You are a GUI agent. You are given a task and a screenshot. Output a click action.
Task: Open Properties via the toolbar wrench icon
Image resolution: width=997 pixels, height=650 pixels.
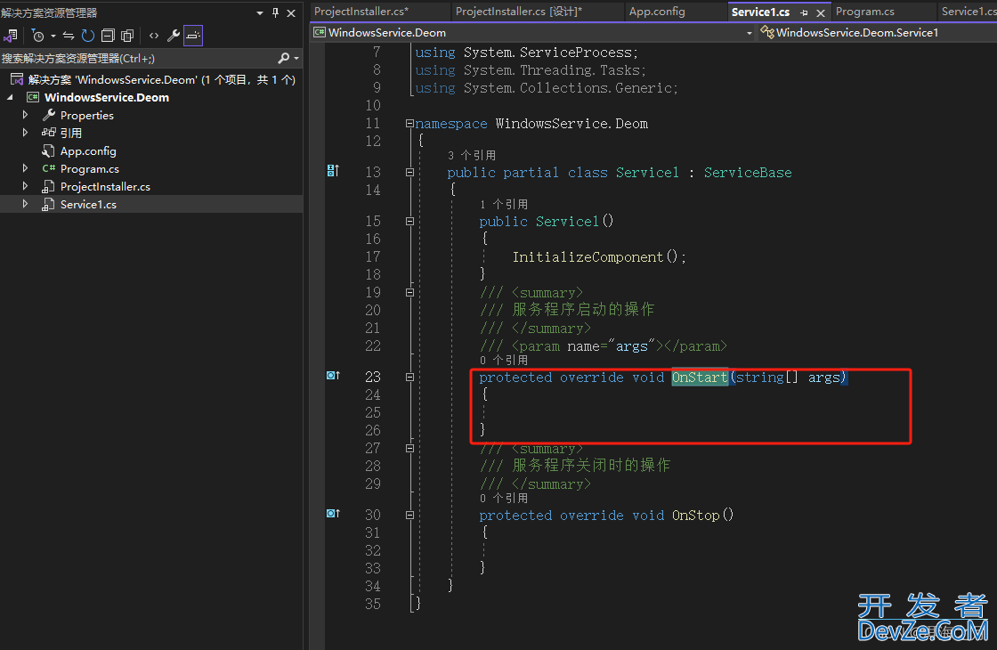[173, 36]
